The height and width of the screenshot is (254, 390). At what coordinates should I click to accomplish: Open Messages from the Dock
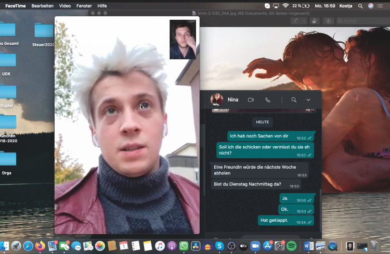[76, 246]
